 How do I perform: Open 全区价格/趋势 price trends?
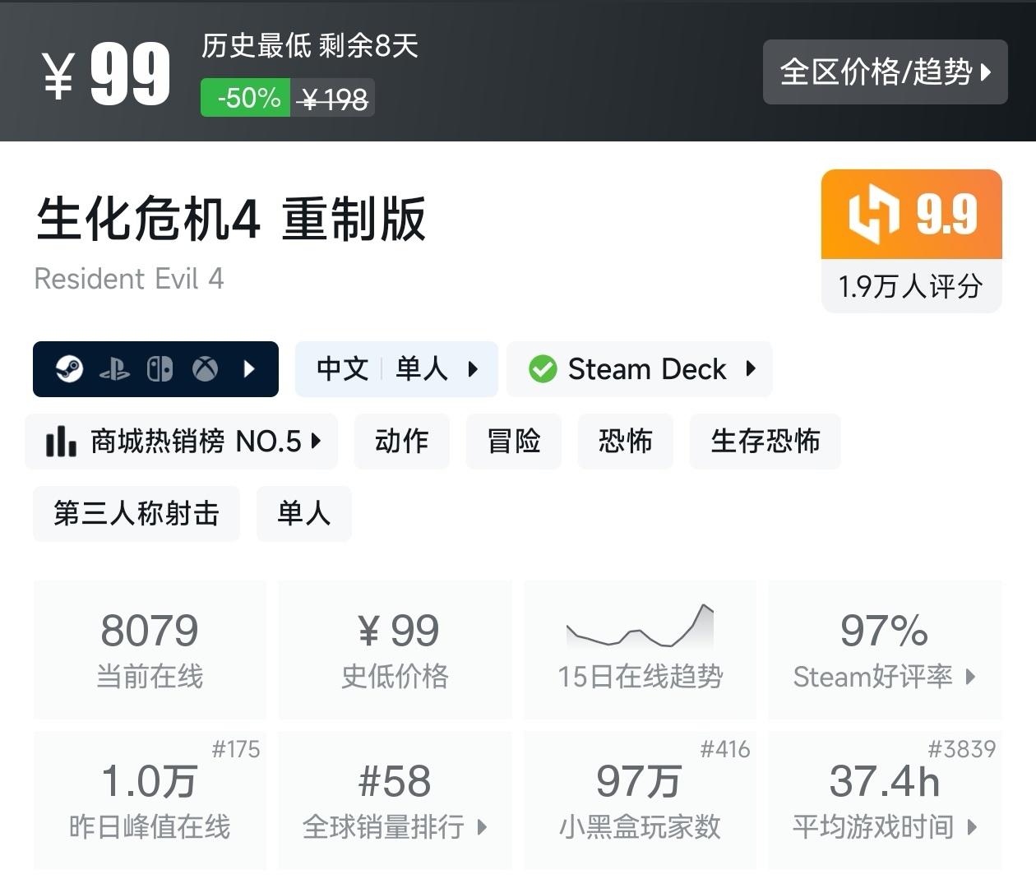(886, 72)
